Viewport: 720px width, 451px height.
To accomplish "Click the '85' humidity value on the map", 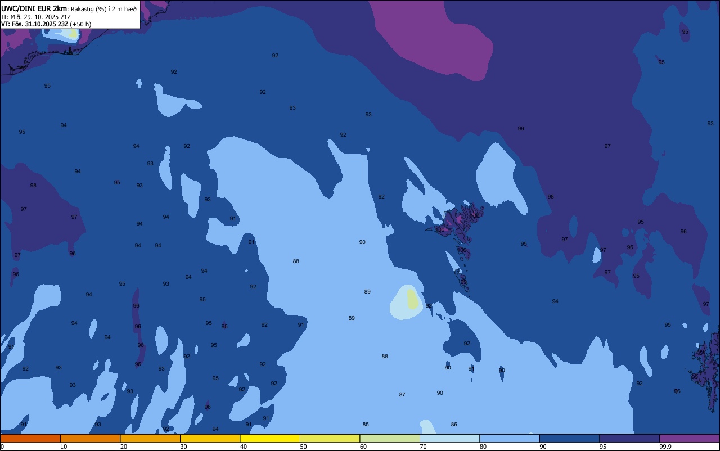I will 366,424.
